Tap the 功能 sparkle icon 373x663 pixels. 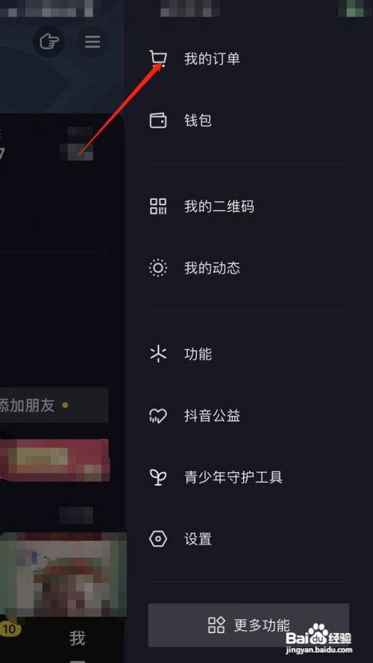pyautogui.click(x=158, y=354)
